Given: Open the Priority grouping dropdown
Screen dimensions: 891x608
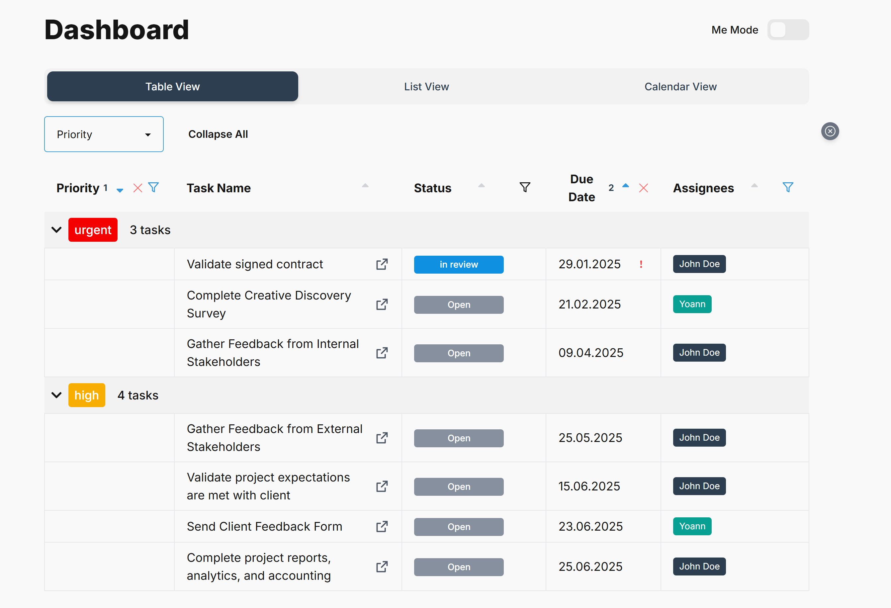Looking at the screenshot, I should (x=104, y=134).
